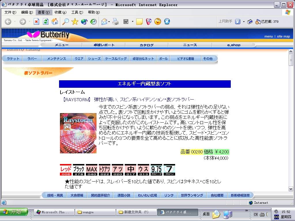Viewport: 295px width, 221px height.
Task: Click the yellow smiley face toolbar icon
Action: tap(158, 21)
